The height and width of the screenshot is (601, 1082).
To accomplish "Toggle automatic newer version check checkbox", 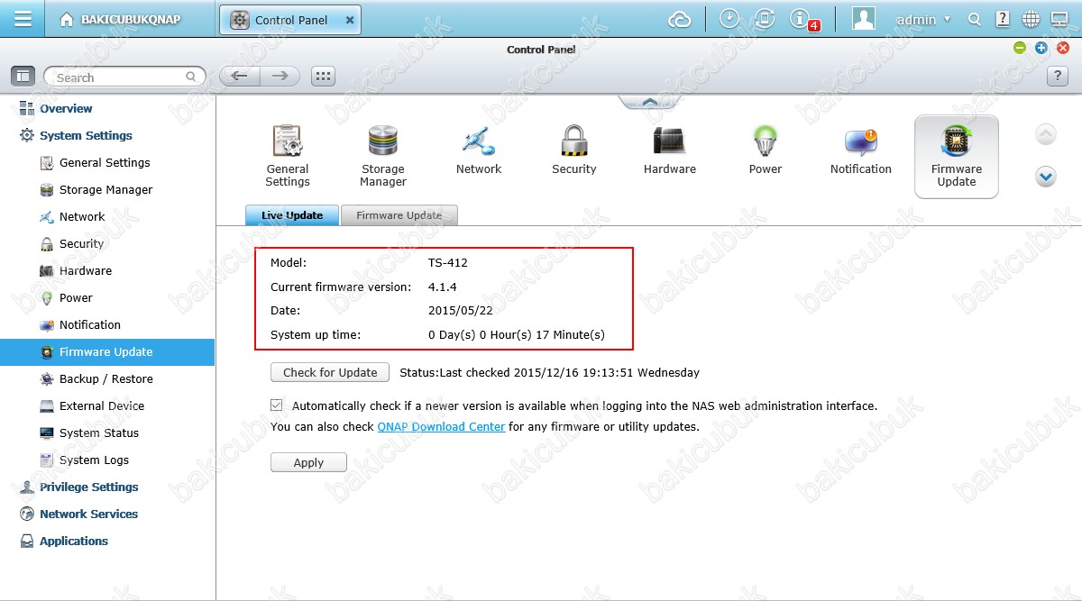I will point(277,405).
